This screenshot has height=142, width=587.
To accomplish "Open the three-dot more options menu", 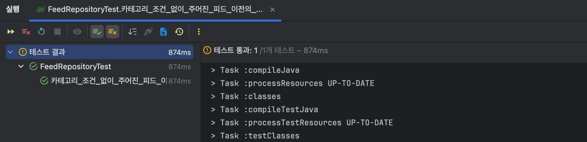I will click(199, 32).
